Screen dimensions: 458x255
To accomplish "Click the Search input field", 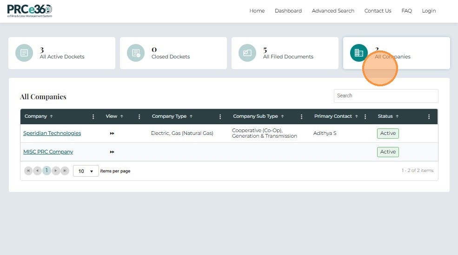I will point(385,96).
